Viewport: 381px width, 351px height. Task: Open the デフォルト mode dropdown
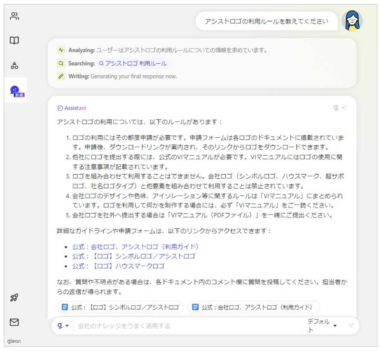(322, 326)
